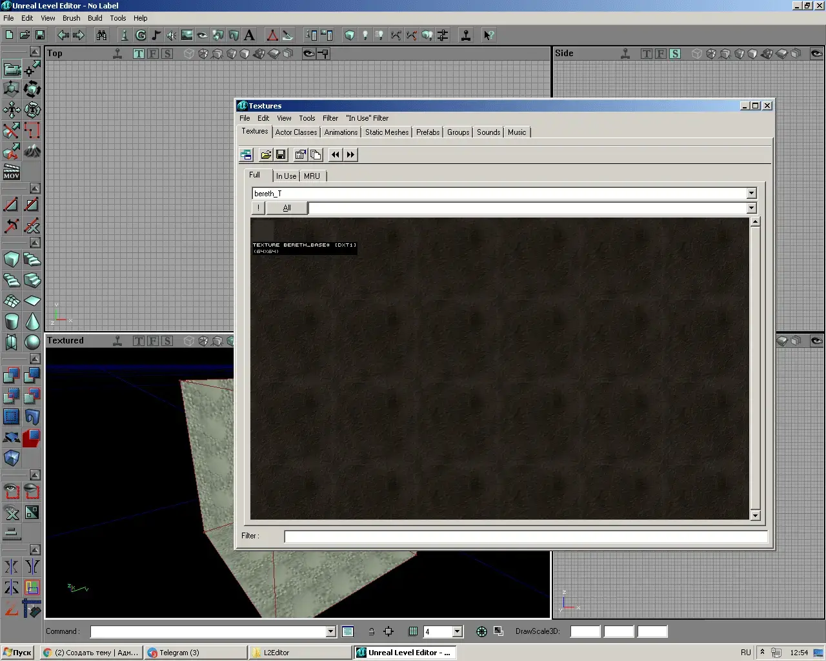
Task: Select the Texture Pan tool
Action: click(12, 110)
